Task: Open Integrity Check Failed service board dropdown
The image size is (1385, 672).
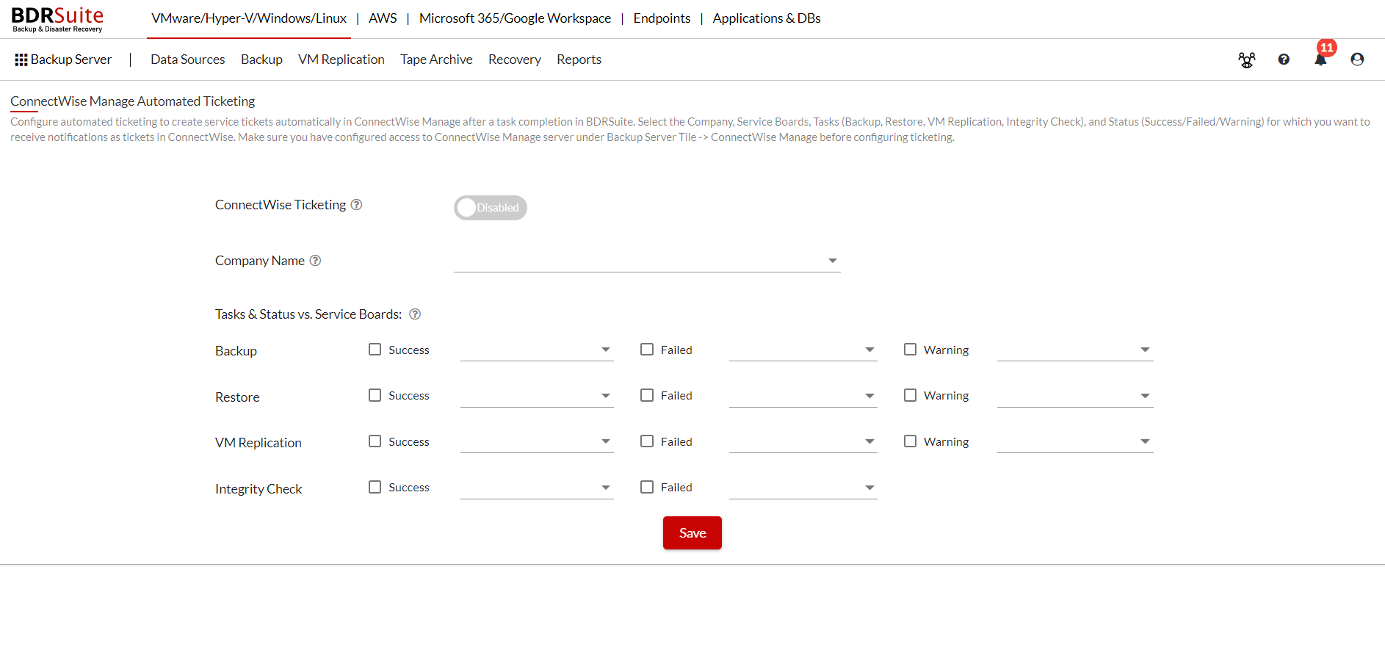Action: click(x=803, y=488)
